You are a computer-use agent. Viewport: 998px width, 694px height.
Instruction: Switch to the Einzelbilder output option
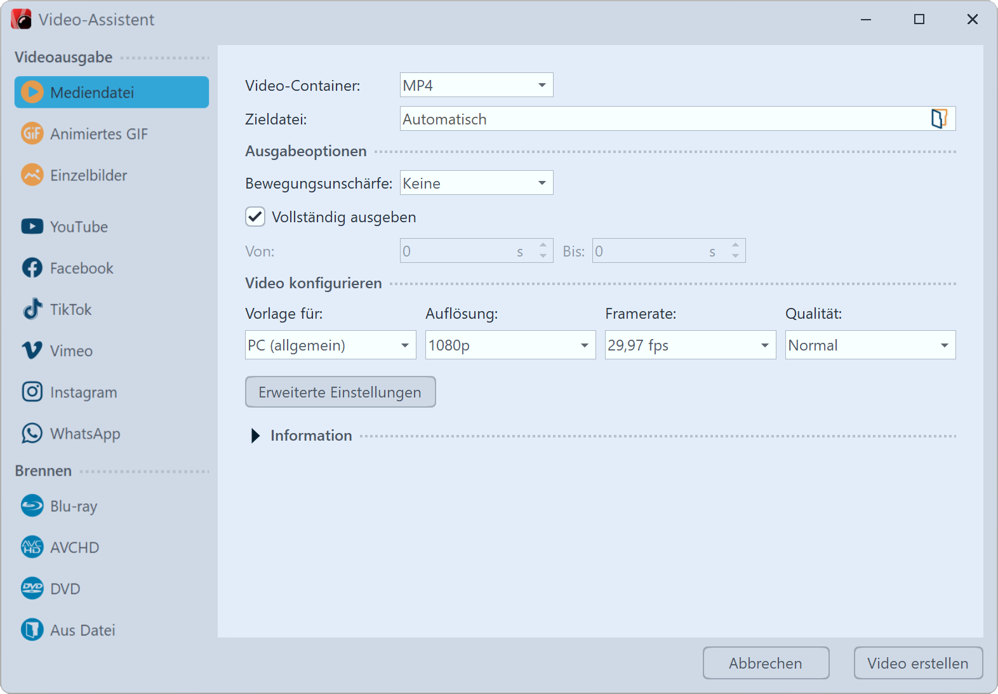[88, 175]
